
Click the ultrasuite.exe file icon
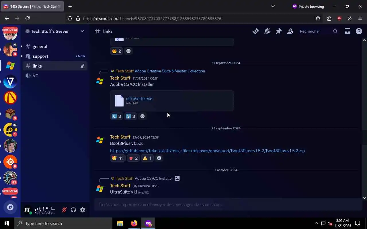(x=119, y=101)
